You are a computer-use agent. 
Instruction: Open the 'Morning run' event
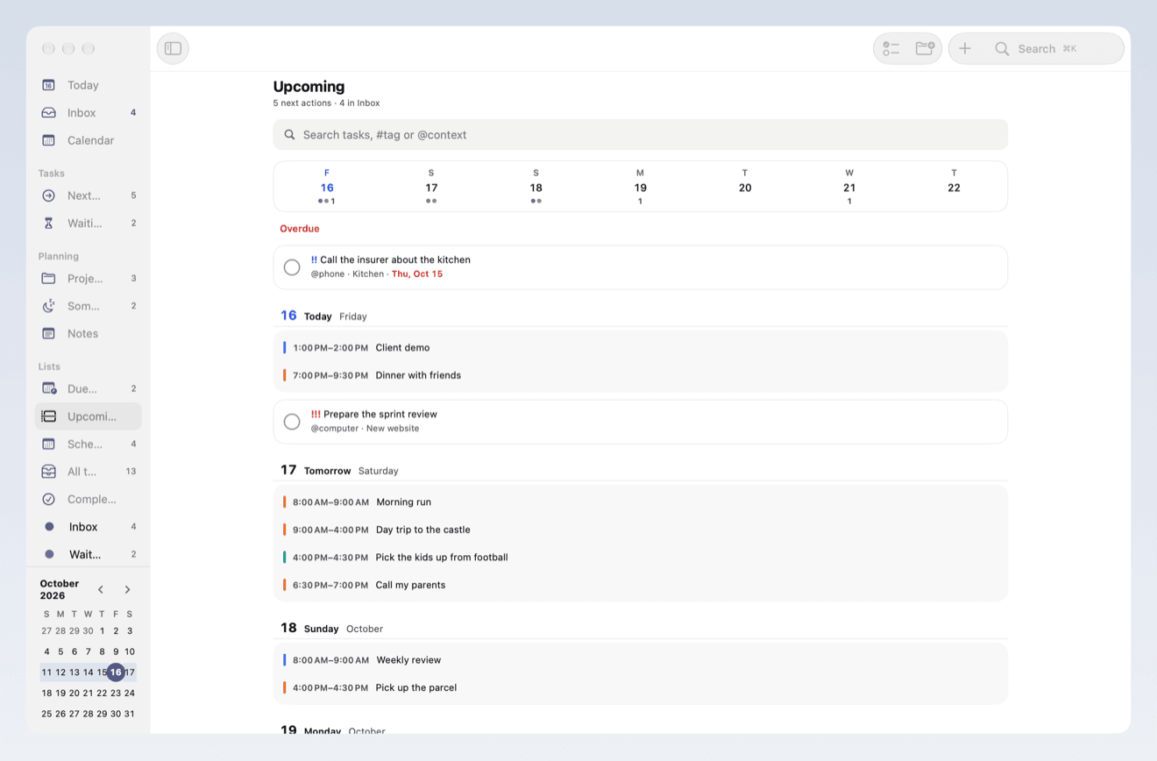click(640, 502)
